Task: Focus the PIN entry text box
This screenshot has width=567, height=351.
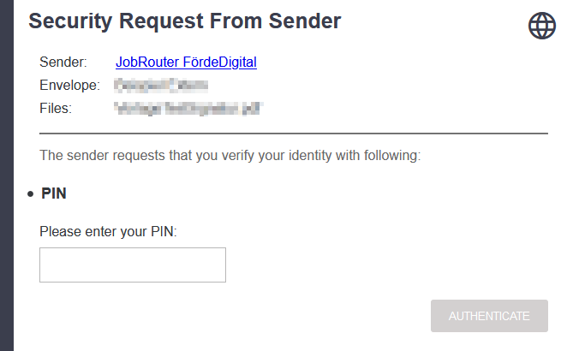Action: (133, 265)
